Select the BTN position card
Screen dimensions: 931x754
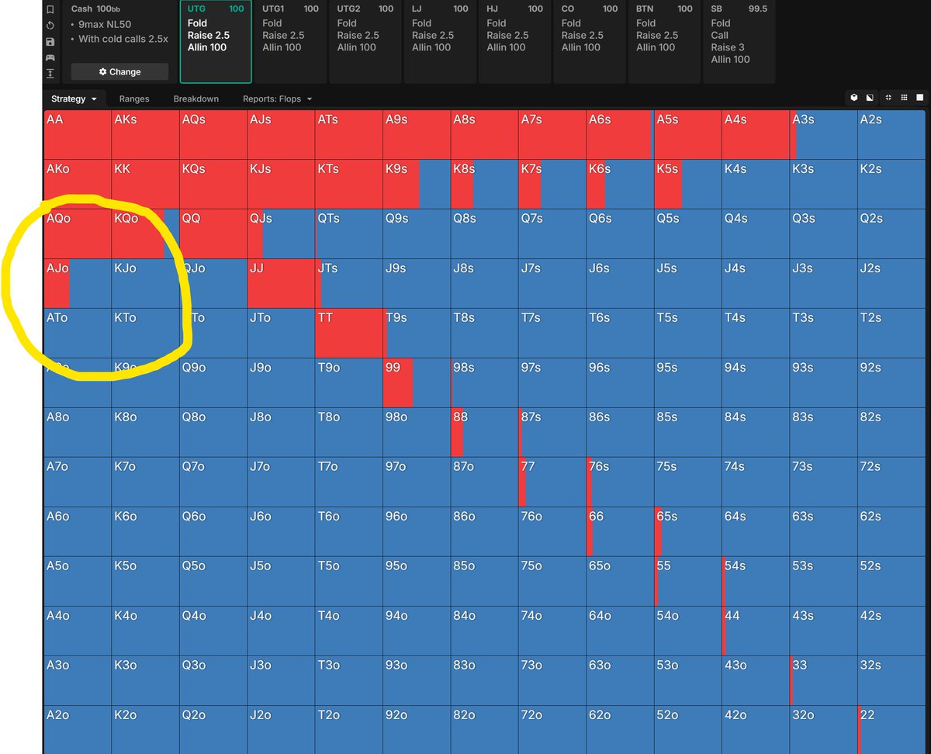pyautogui.click(x=664, y=41)
